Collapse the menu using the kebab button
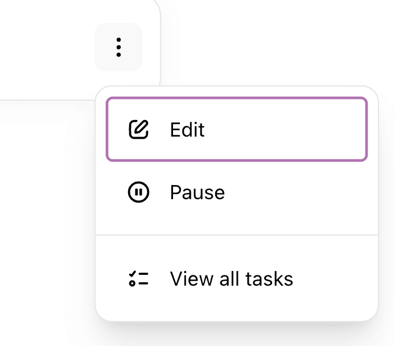 point(118,47)
